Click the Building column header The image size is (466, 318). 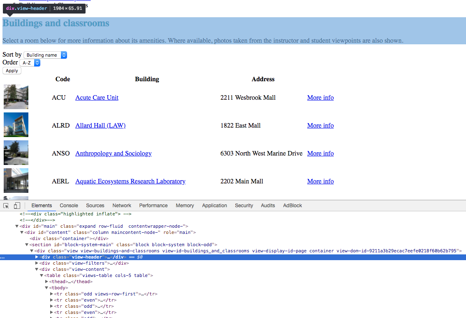click(x=147, y=79)
